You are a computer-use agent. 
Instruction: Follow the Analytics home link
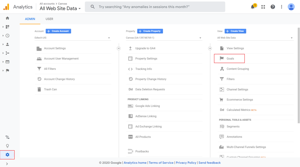(135, 163)
